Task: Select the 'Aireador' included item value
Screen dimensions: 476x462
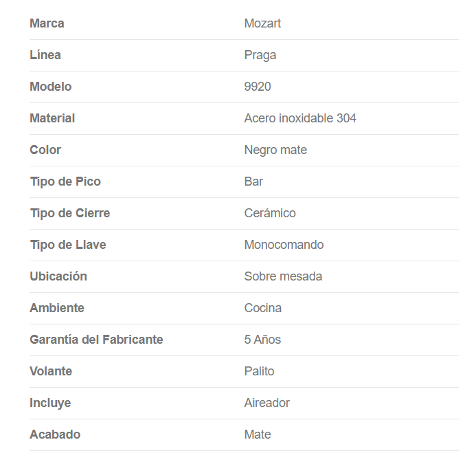Action: (267, 403)
